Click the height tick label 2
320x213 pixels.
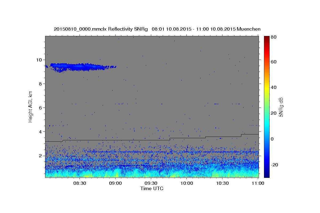[40, 155]
